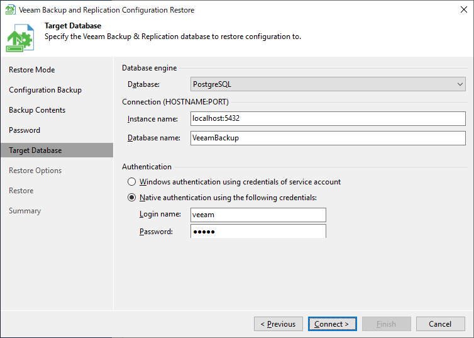Open the Configuration Backup step
Viewport: 474px width, 338px height.
tap(45, 90)
